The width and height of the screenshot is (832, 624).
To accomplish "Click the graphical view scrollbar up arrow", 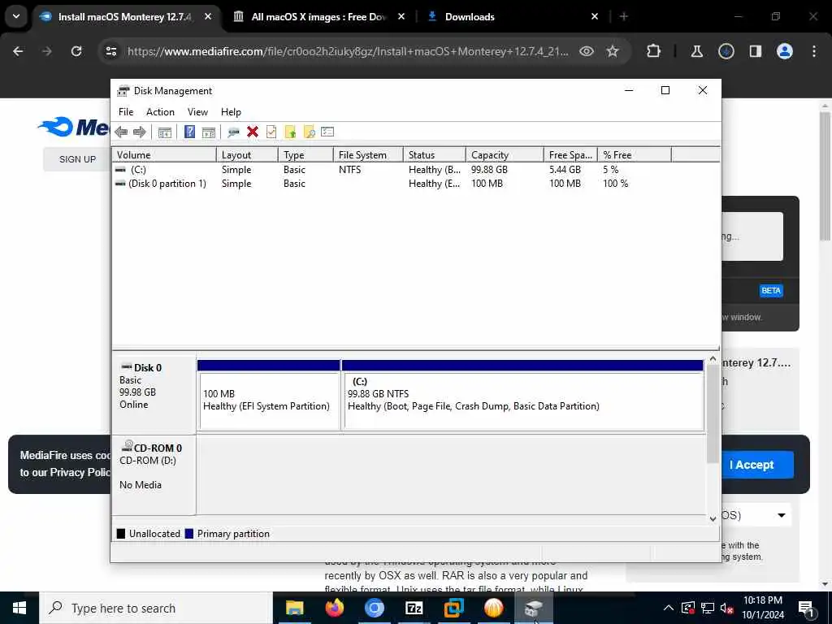I will tap(713, 359).
